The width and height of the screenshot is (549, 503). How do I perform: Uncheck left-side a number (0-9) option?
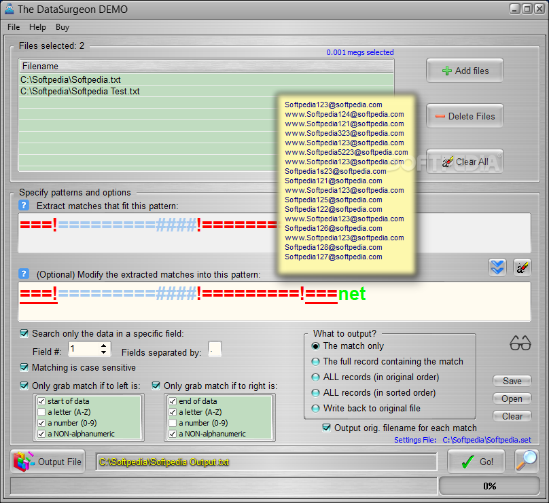(x=41, y=423)
